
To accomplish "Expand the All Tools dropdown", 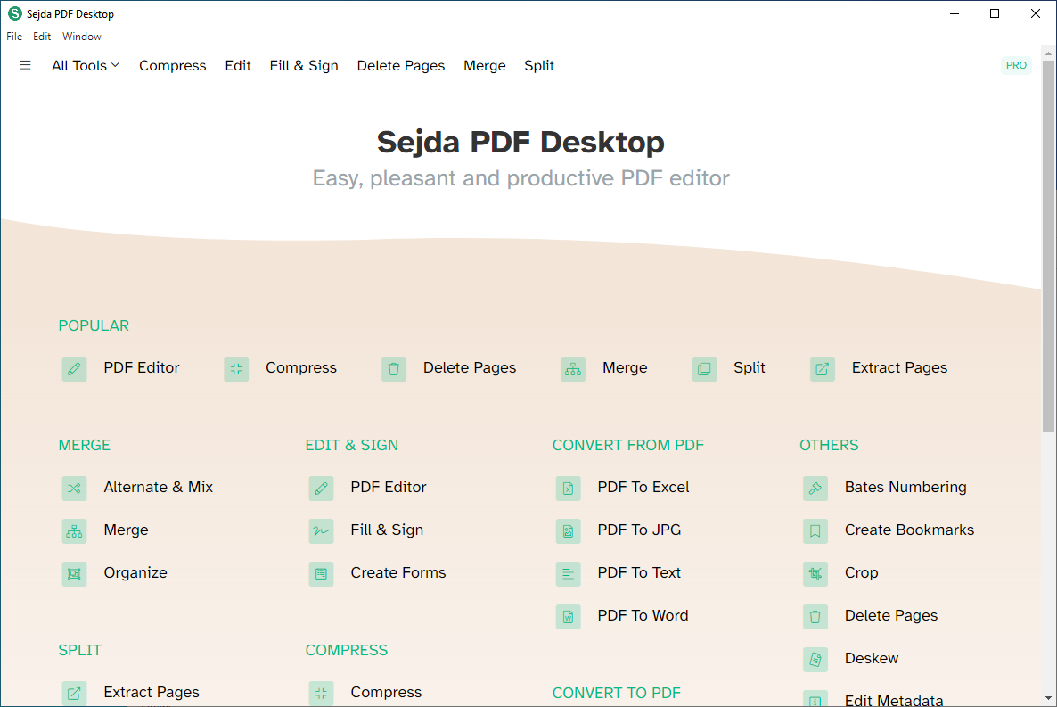I will [x=85, y=65].
